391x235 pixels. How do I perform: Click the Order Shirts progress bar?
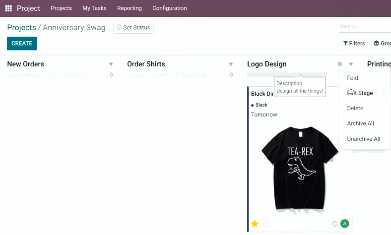pos(167,75)
